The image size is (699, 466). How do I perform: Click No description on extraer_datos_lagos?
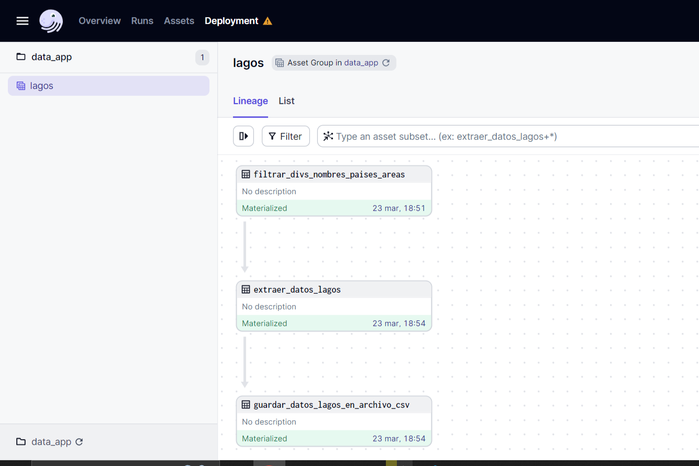pyautogui.click(x=269, y=306)
